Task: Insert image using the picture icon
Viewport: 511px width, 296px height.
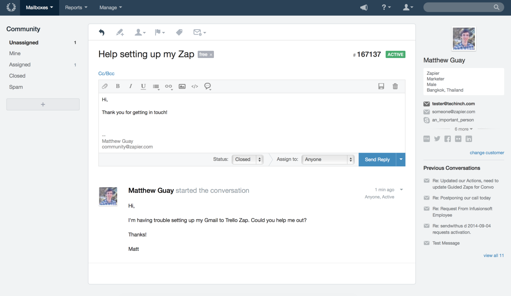Action: click(x=182, y=86)
